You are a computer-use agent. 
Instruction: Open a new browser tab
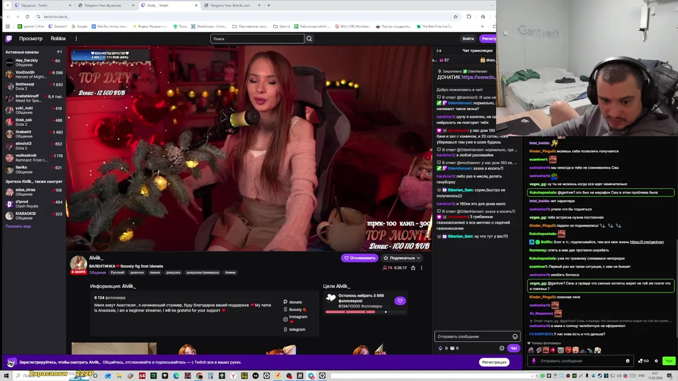click(x=269, y=5)
